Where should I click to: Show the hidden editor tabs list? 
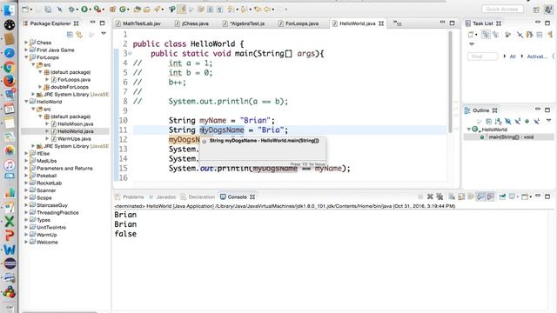[397, 23]
